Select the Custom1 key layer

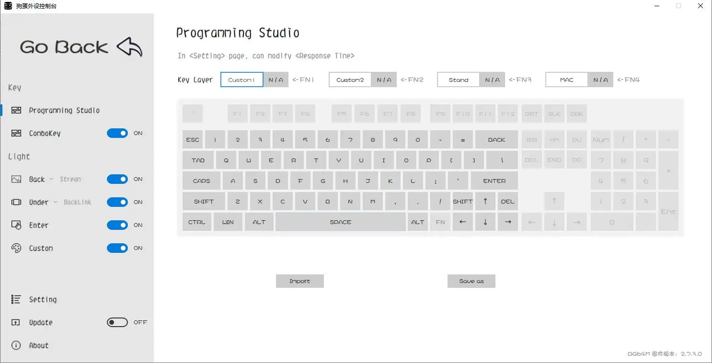(242, 79)
